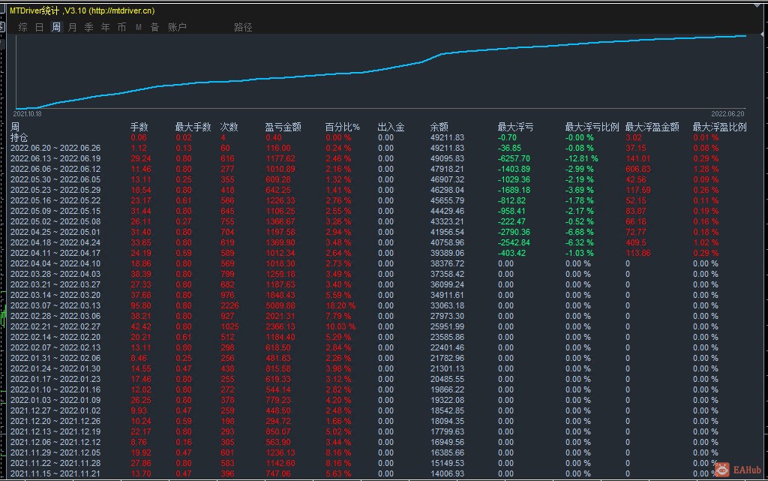
Task: Click the 百分比% column header
Action: tap(342, 128)
